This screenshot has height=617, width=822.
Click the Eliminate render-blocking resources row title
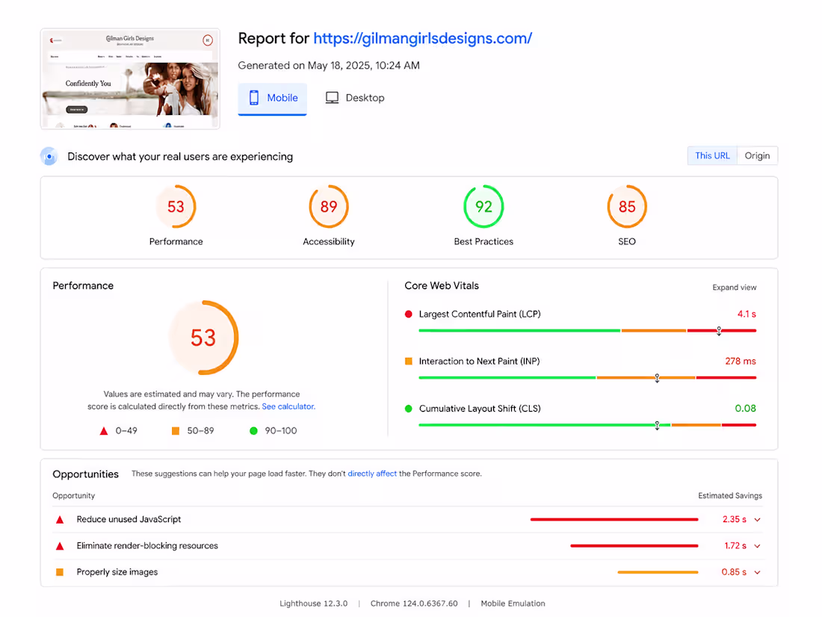click(x=147, y=546)
